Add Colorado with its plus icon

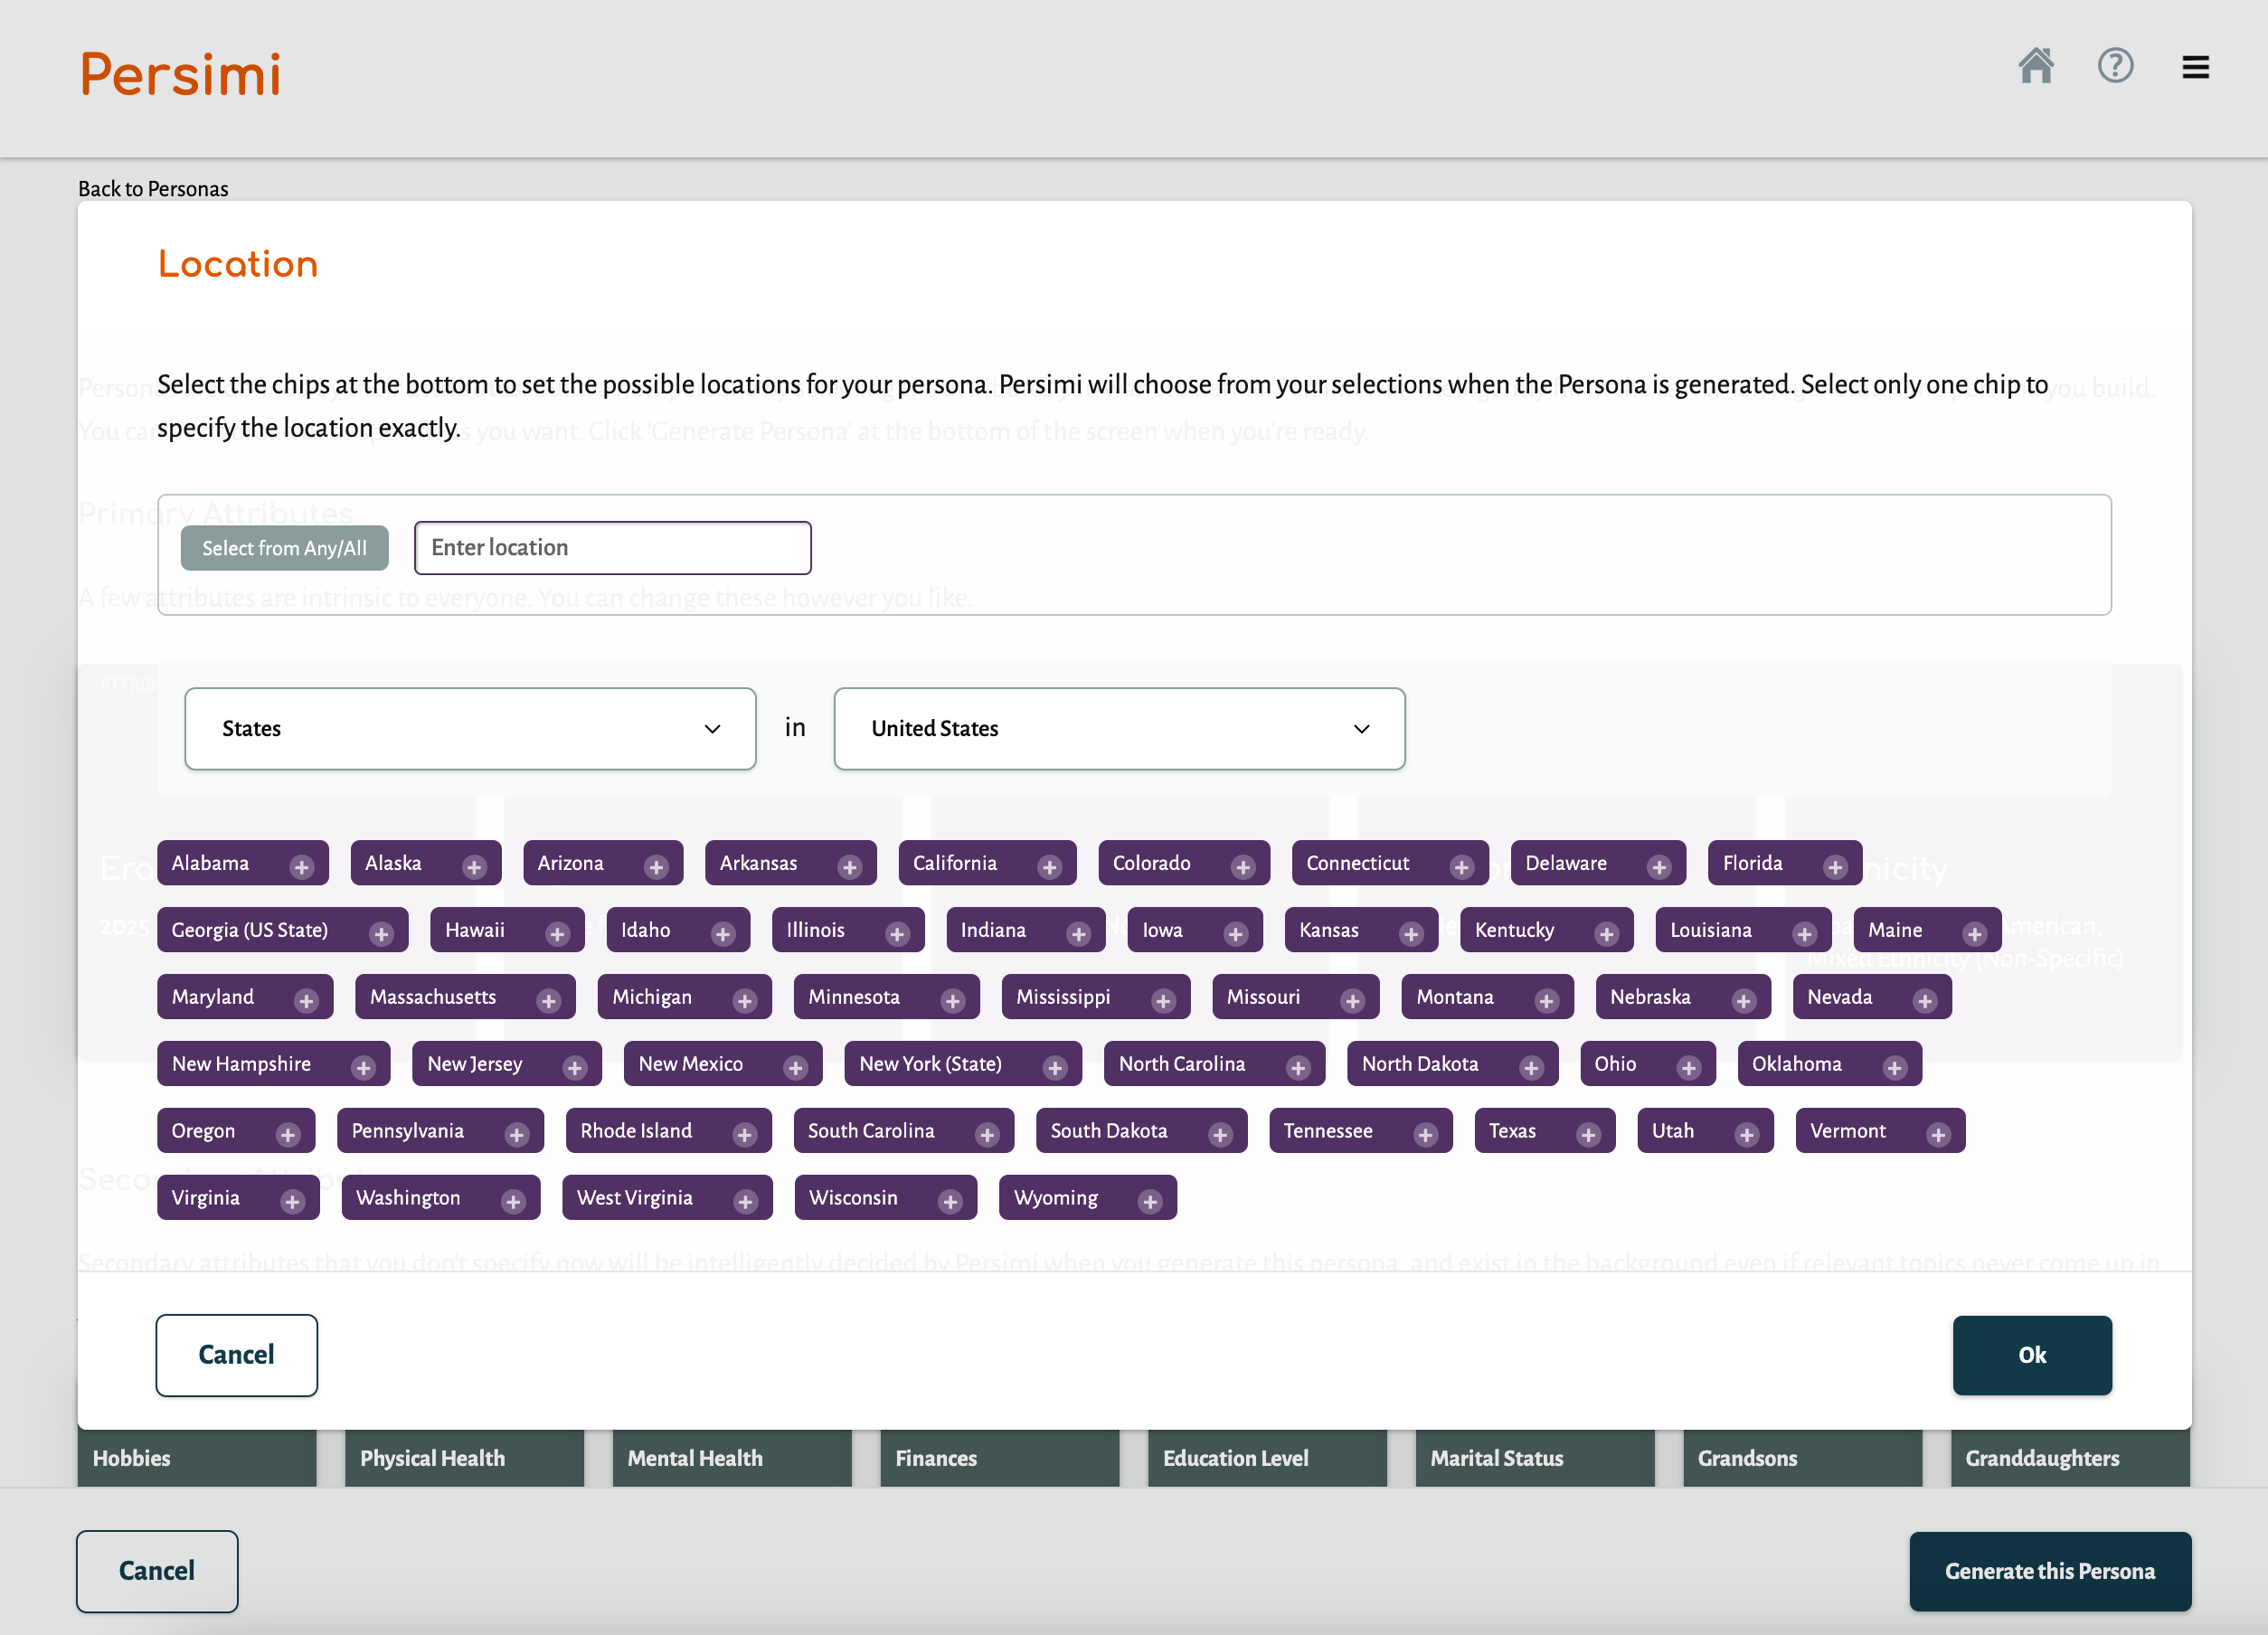pyautogui.click(x=1243, y=867)
